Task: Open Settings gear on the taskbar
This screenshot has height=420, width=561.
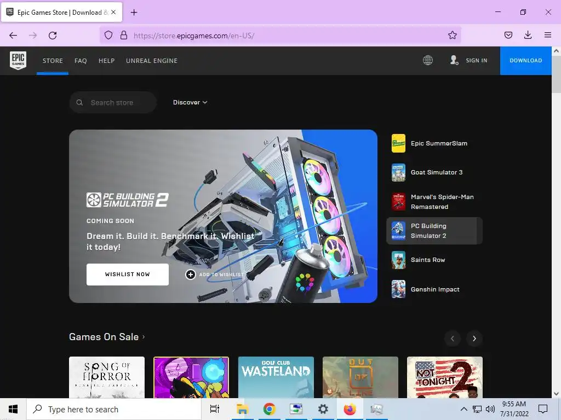Action: click(323, 409)
